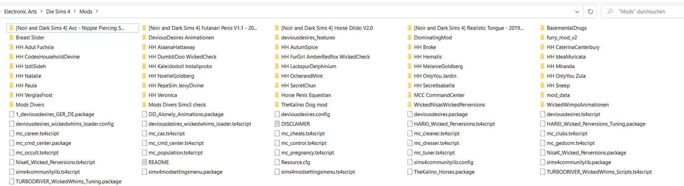Expand chevron after Mods breadcrumb
Viewport: 684px width, 186px height.
click(x=97, y=12)
